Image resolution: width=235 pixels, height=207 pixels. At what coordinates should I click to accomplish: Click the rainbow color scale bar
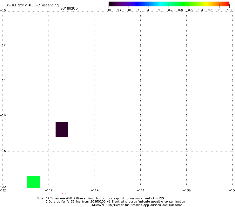click(169, 4)
